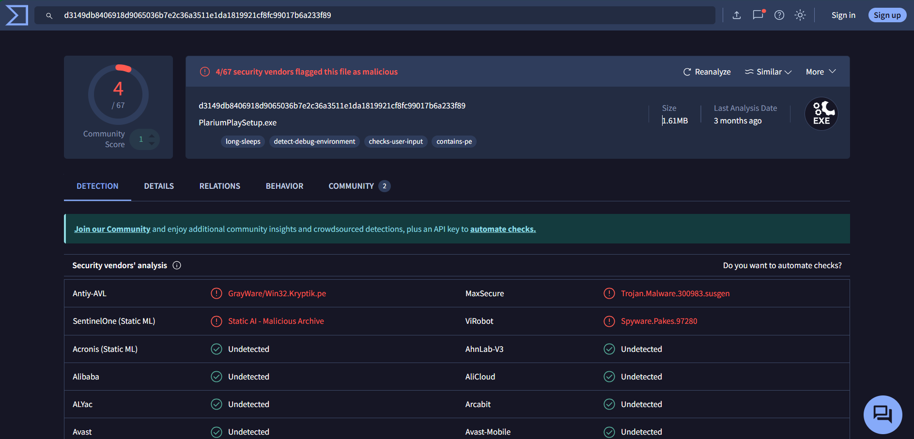Screen dimensions: 914x439
Task: Click 'Do you want to automate checks?' text
Action: [782, 265]
